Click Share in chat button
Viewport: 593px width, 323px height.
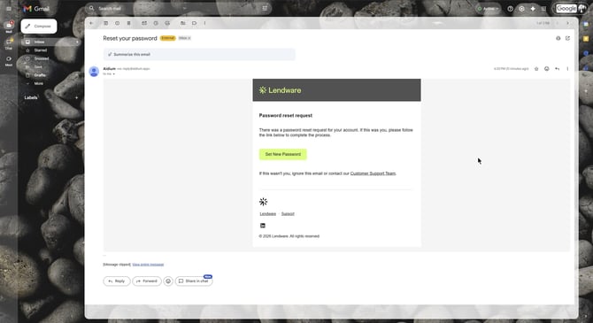tap(194, 281)
